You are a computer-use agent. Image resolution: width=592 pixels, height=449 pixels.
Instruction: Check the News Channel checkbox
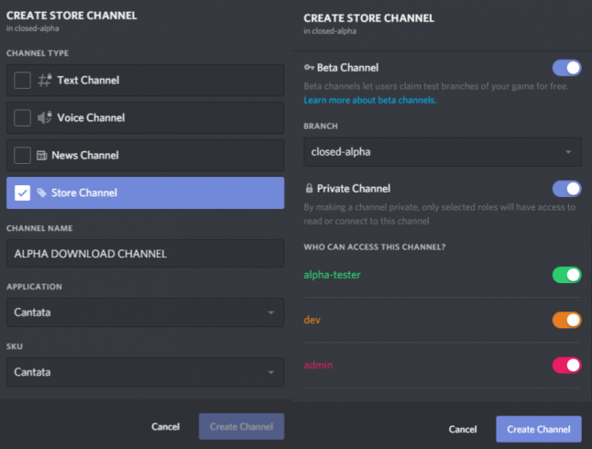click(22, 155)
